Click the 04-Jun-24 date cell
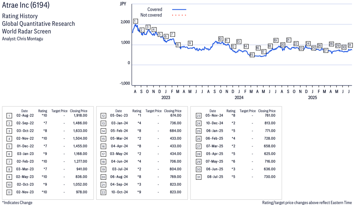This screenshot has height=205, width=356. pyautogui.click(x=119, y=161)
